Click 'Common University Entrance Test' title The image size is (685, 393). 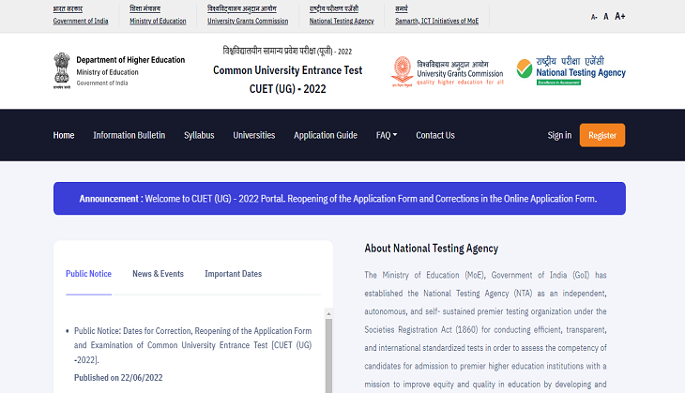287,70
